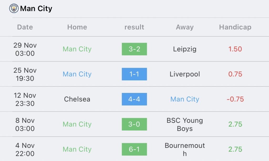Click the Away column header
269x161 pixels.
[x=185, y=27]
